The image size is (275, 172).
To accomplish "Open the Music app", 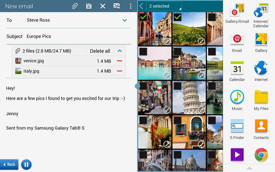I will 237,100.
